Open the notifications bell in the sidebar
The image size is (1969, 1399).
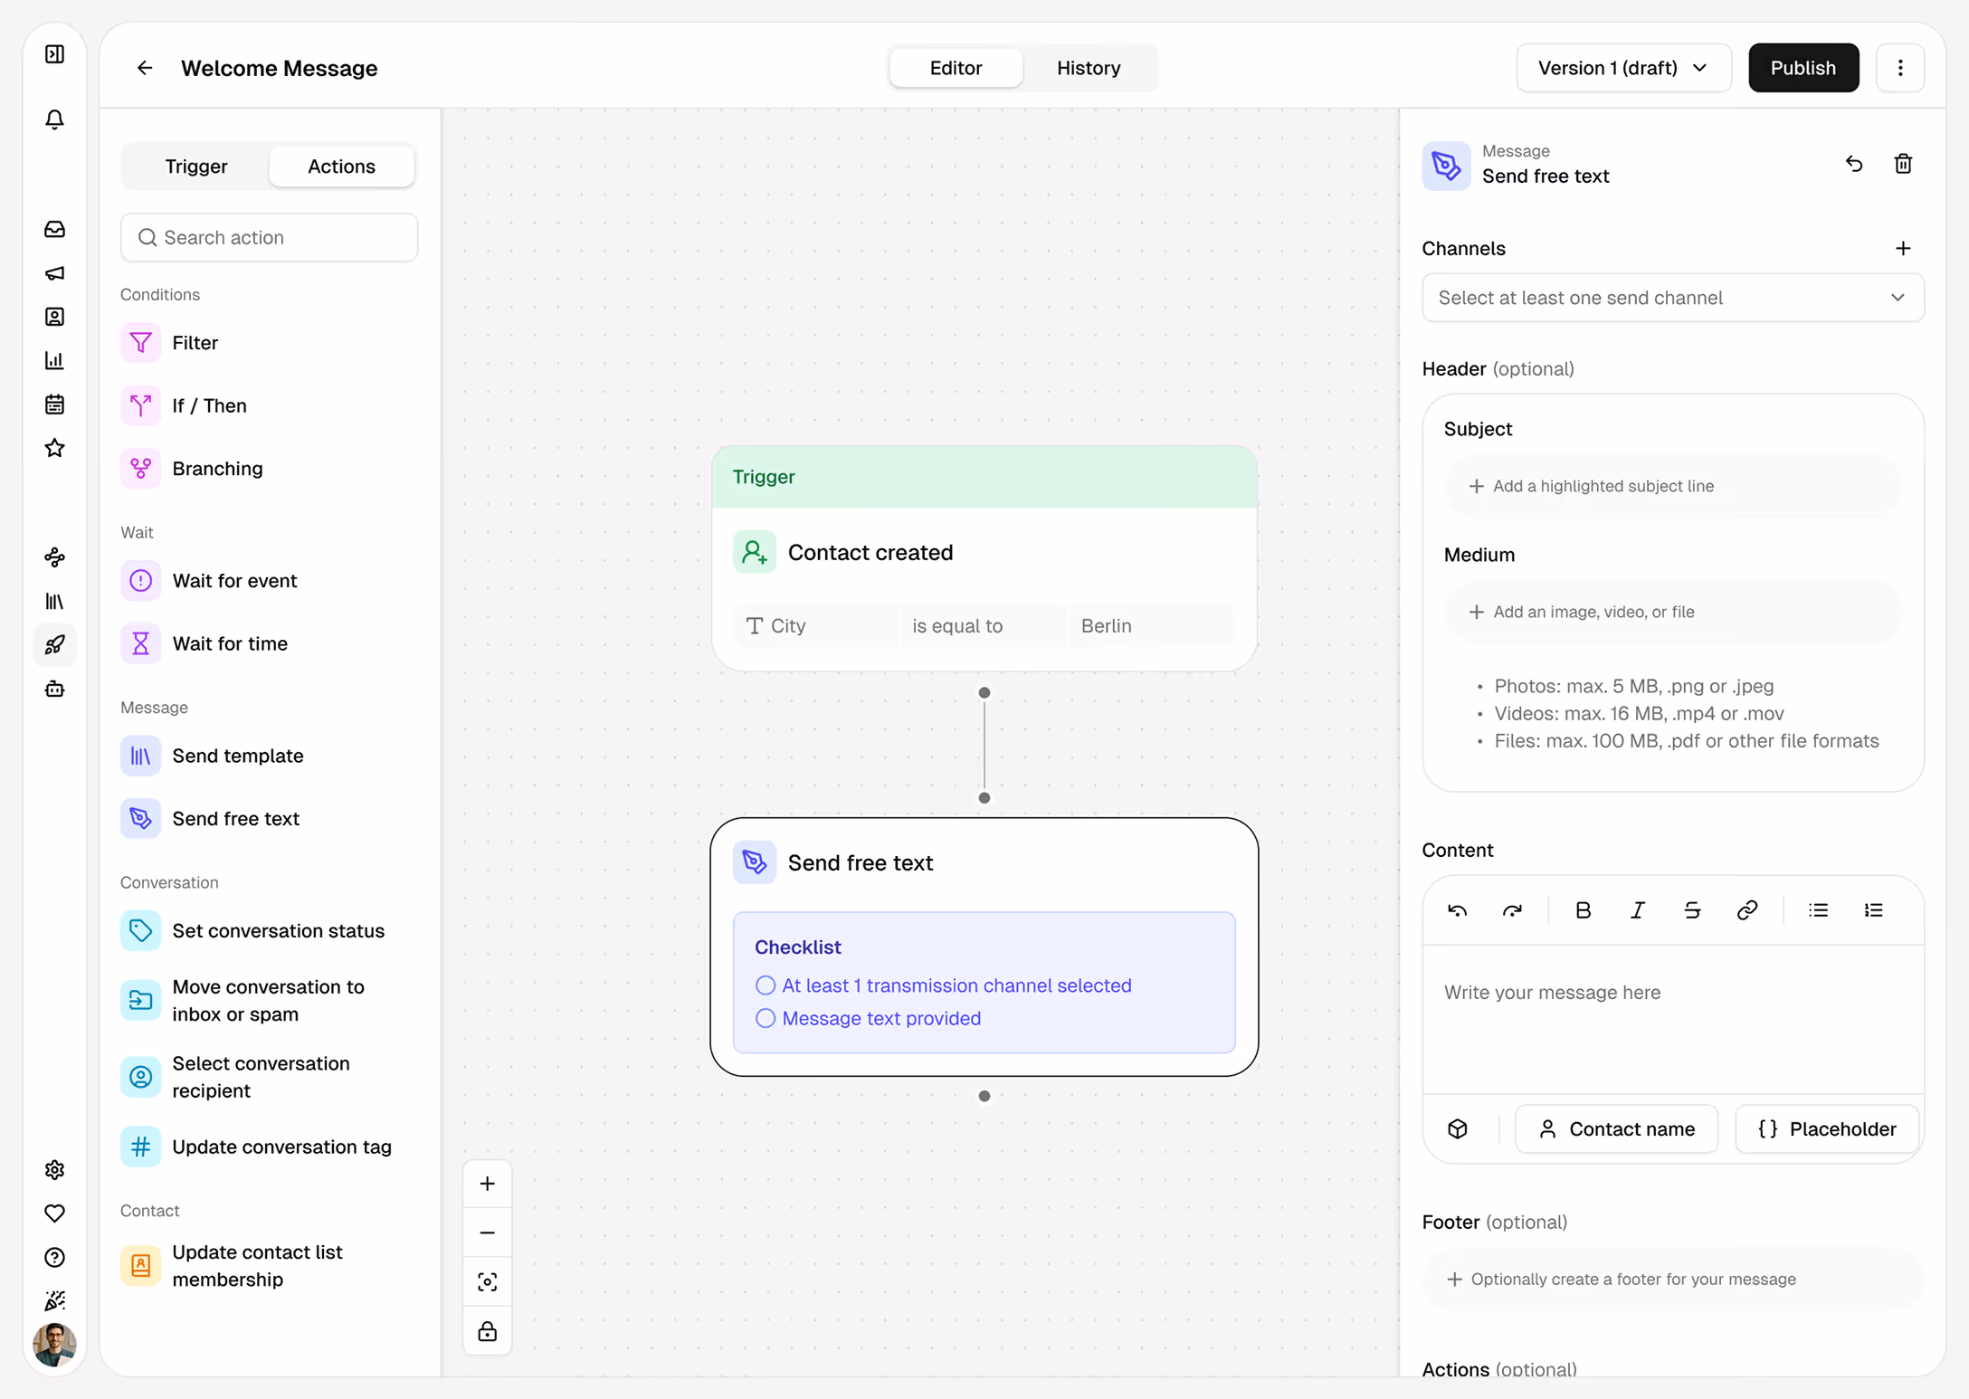(x=54, y=119)
